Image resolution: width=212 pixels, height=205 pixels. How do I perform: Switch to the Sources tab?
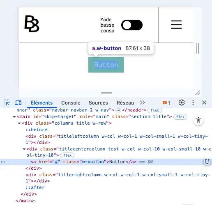[98, 103]
